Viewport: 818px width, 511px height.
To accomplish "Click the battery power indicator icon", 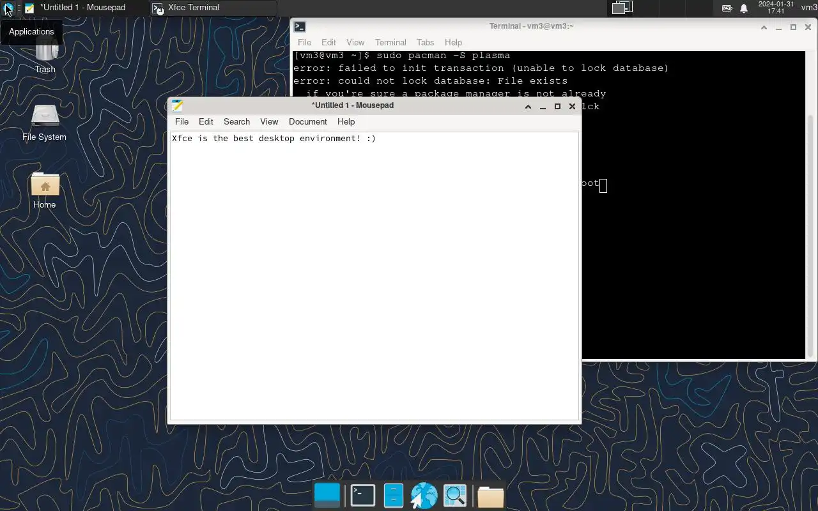I will pyautogui.click(x=727, y=8).
